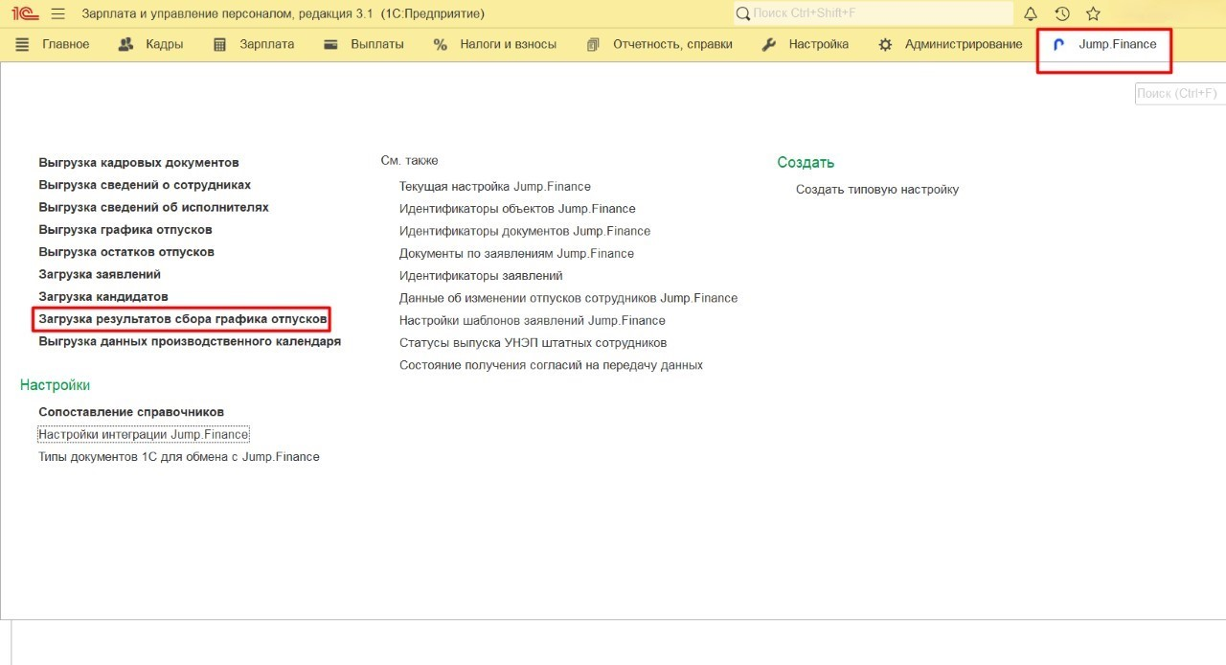
Task: Click the 1C application logo icon
Action: (25, 14)
